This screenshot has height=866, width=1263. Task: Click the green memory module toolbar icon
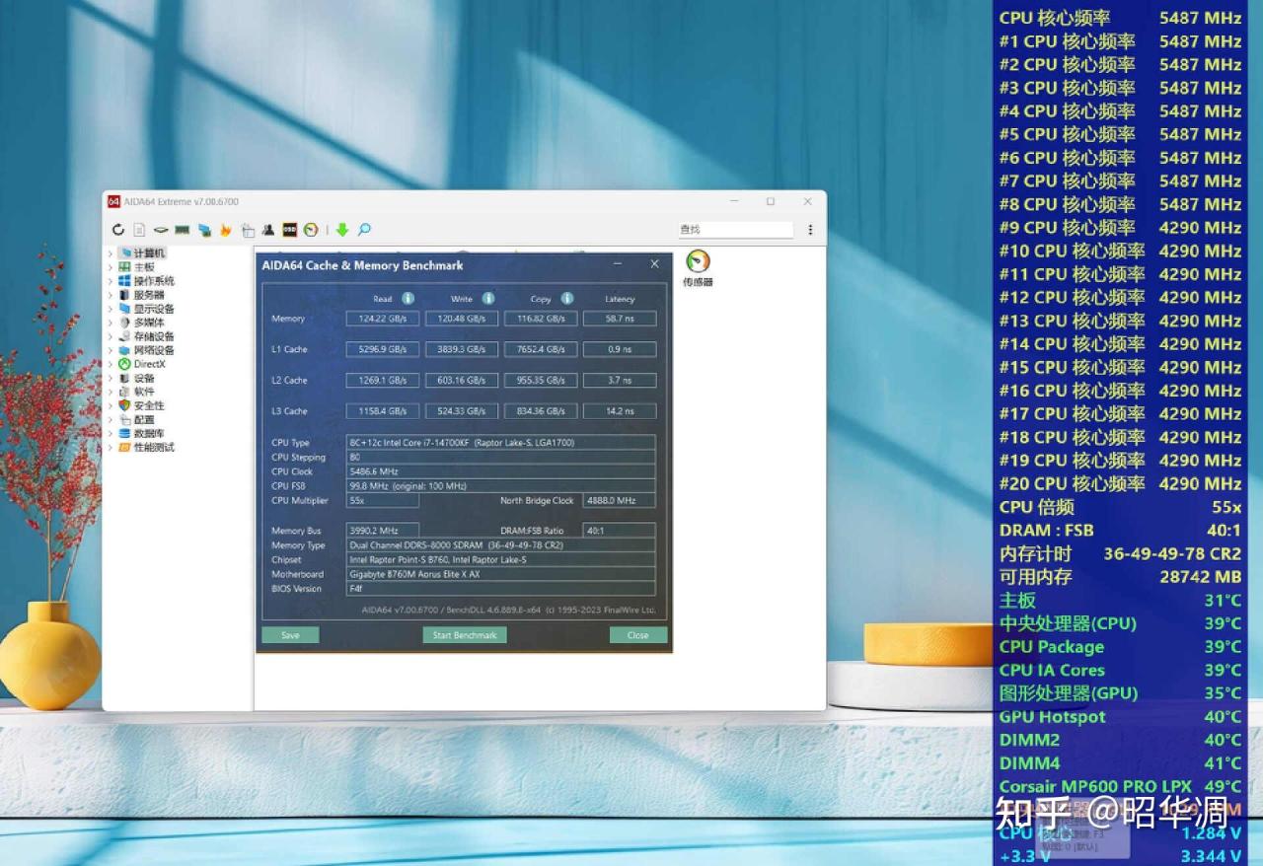[183, 230]
